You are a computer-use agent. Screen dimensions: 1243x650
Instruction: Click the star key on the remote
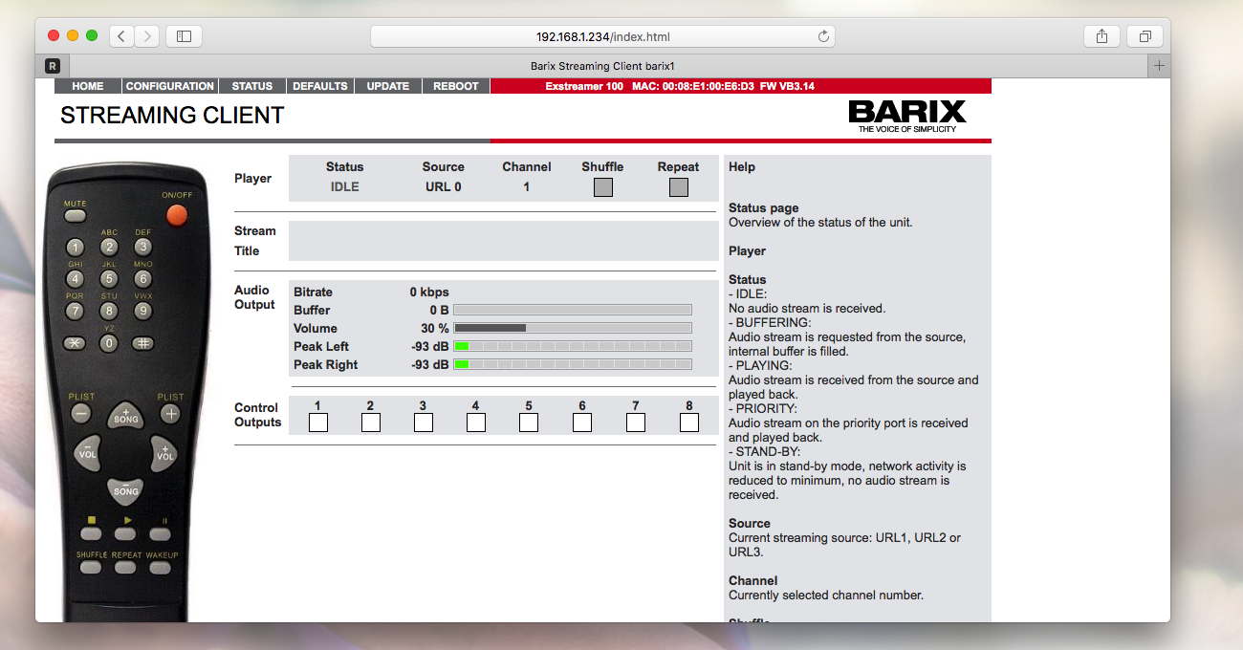[76, 343]
